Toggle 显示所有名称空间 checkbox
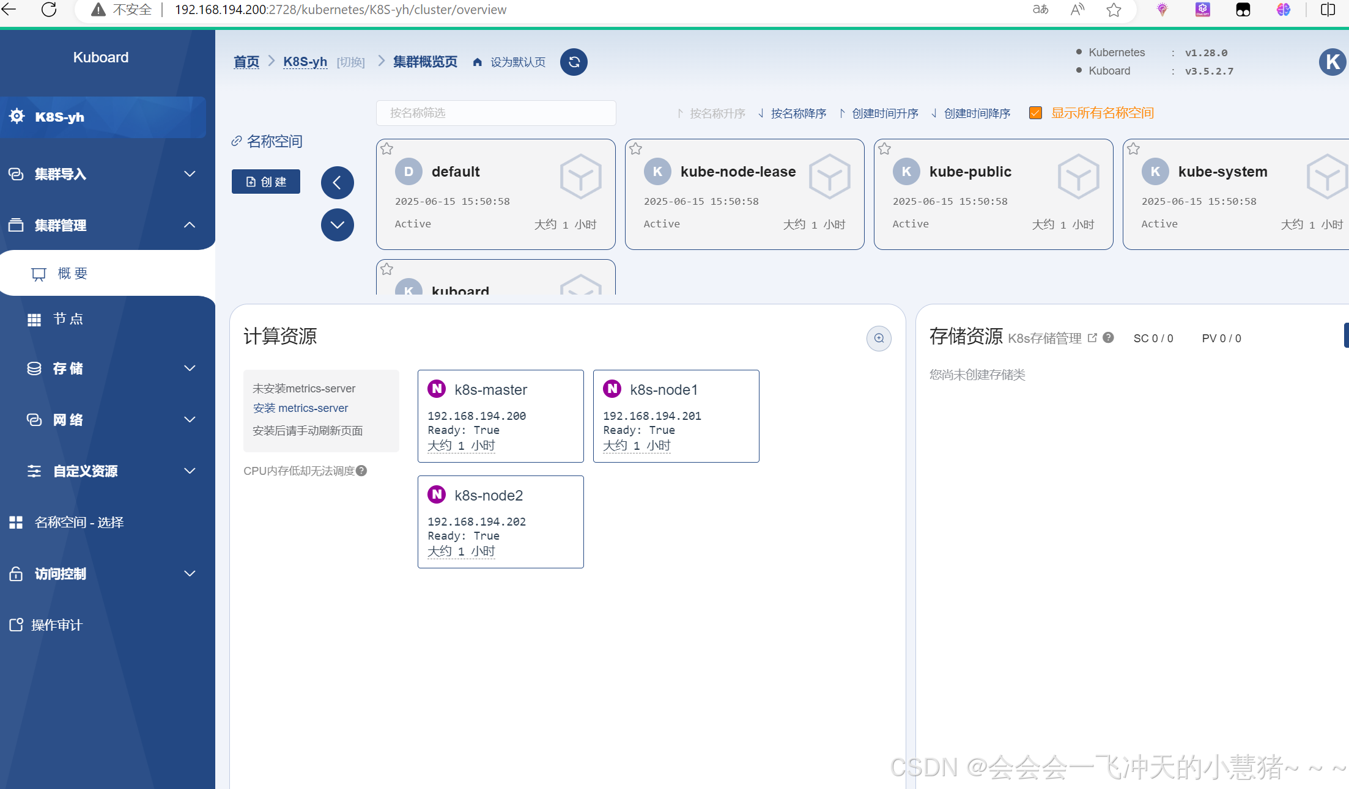Viewport: 1349px width, 789px height. pos(1035,113)
